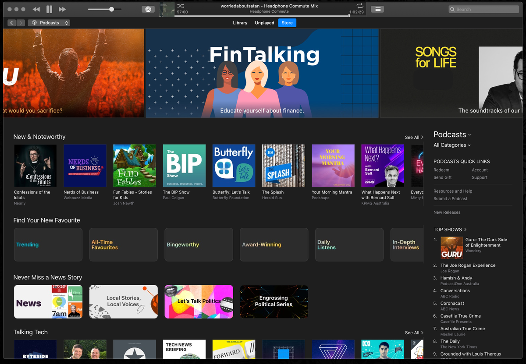Open the New Releases link

447,212
